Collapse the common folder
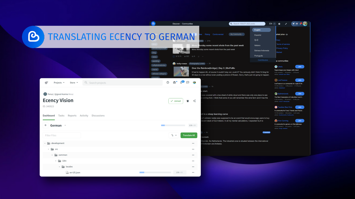 coord(52,155)
